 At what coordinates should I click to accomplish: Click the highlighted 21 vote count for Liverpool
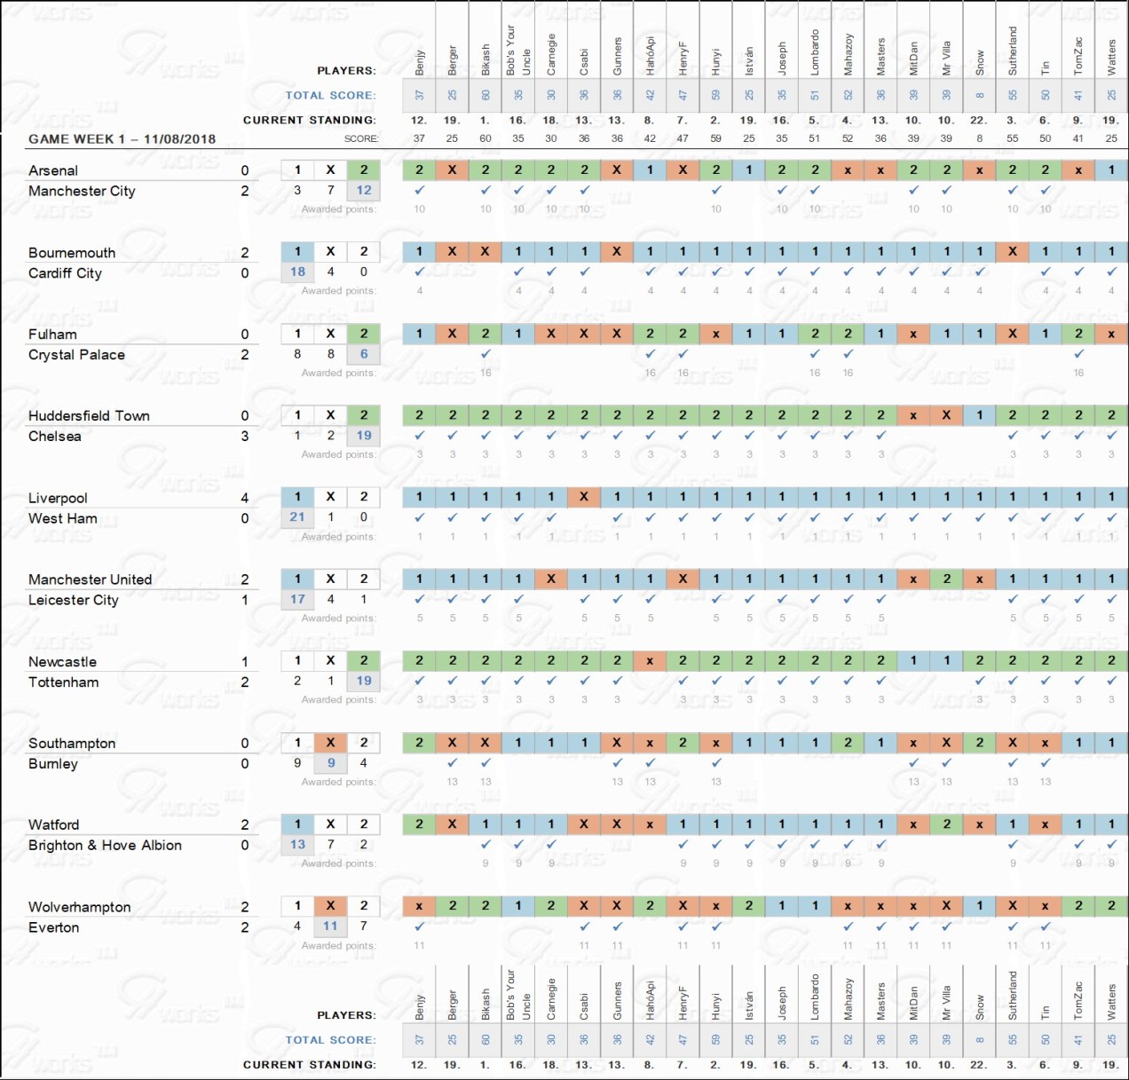[x=297, y=517]
